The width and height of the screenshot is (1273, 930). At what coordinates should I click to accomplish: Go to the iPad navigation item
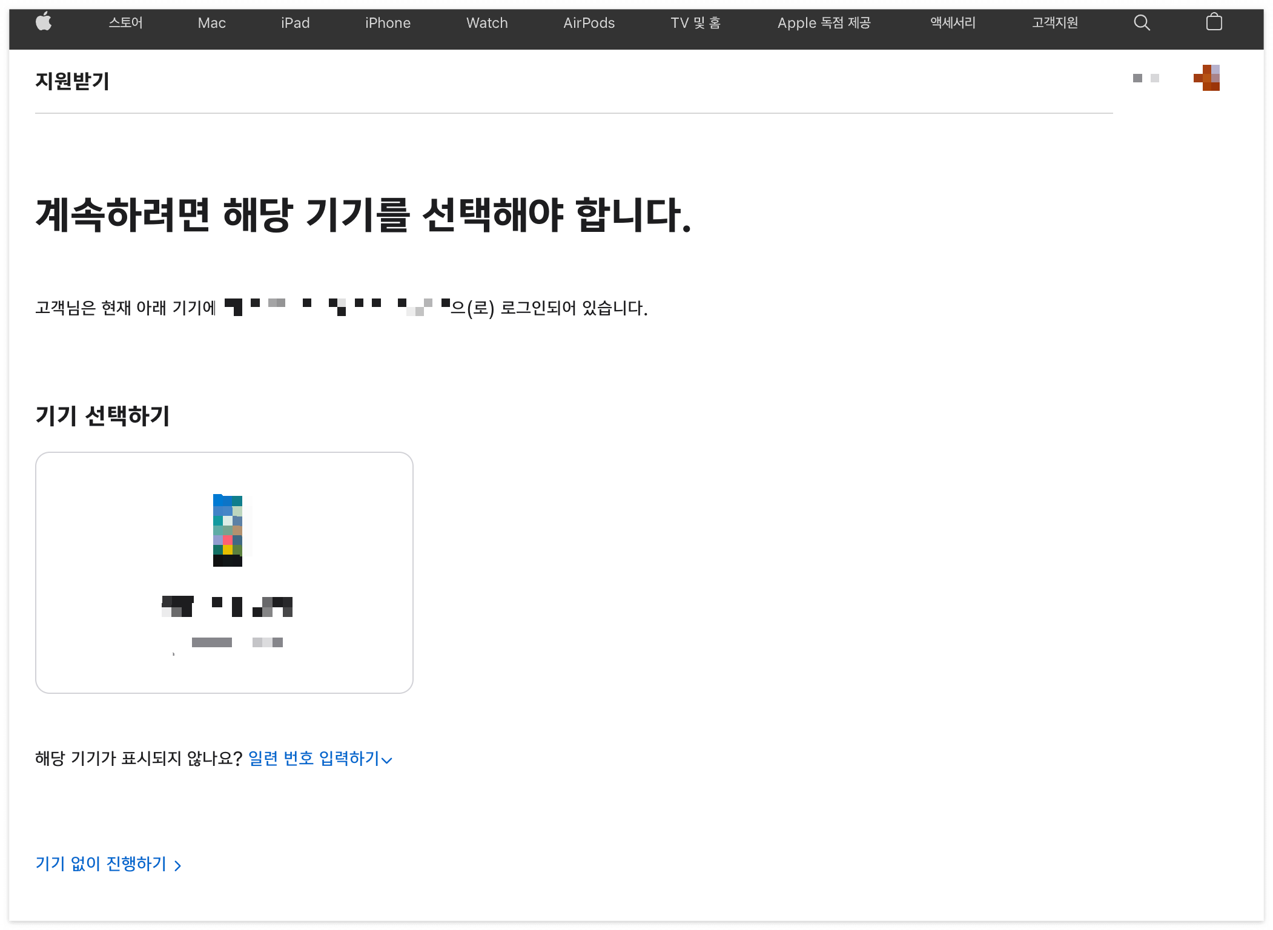[x=295, y=23]
